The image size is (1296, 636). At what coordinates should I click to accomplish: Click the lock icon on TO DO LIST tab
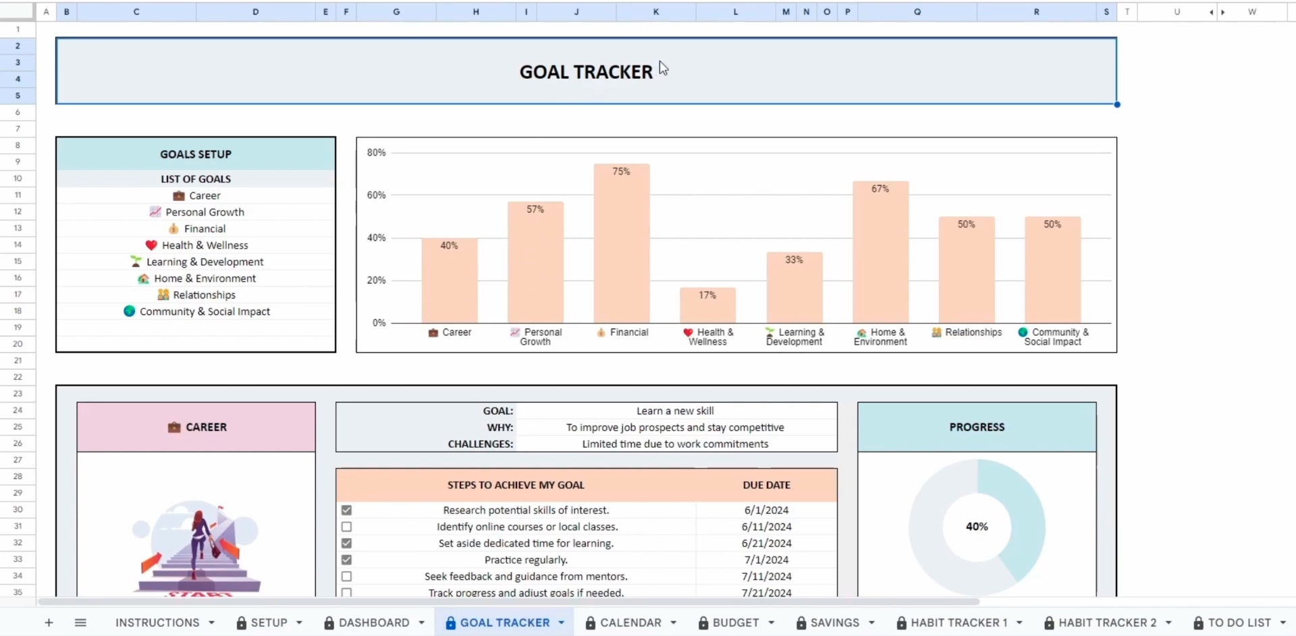[1198, 623]
